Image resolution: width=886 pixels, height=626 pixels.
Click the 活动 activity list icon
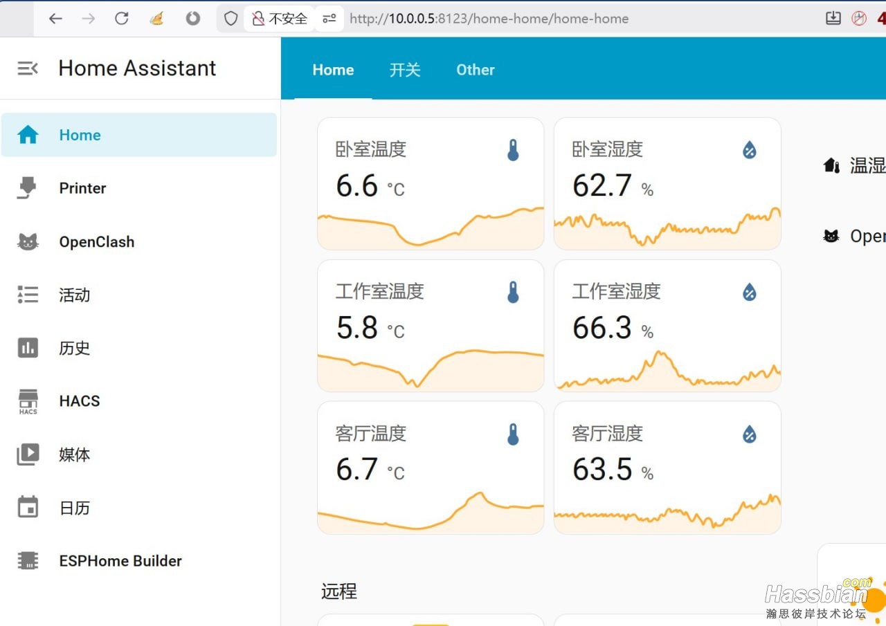coord(28,295)
